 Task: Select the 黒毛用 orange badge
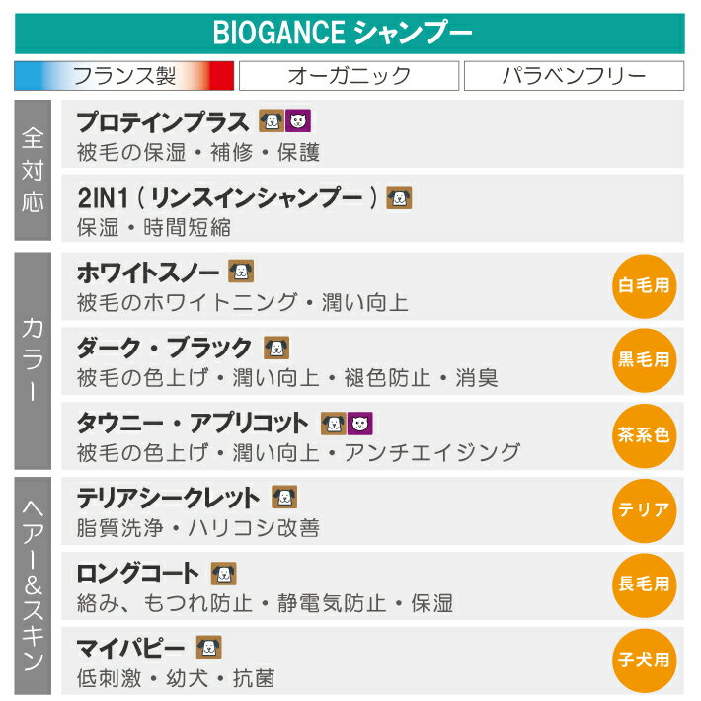click(x=644, y=361)
